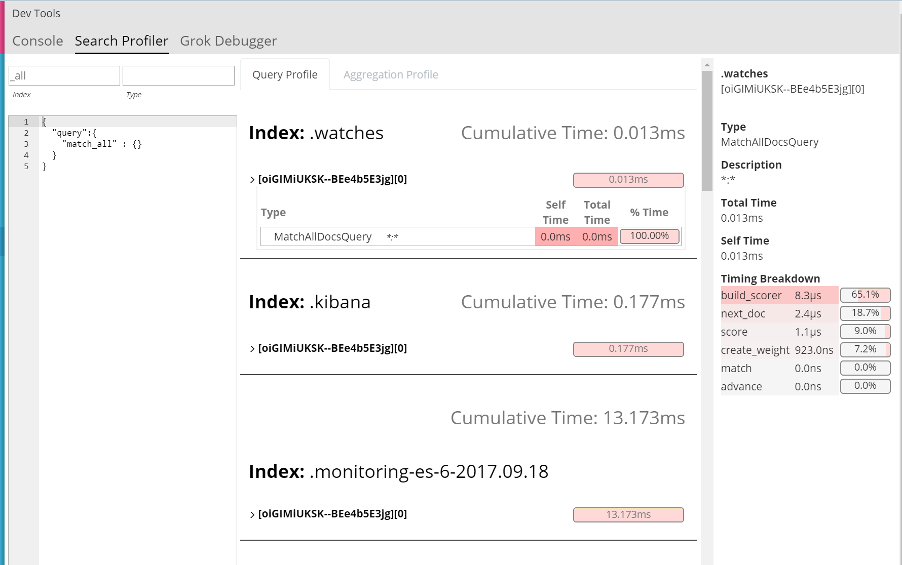Click the results panel scrollbar thumb
902x565 pixels.
(707, 131)
